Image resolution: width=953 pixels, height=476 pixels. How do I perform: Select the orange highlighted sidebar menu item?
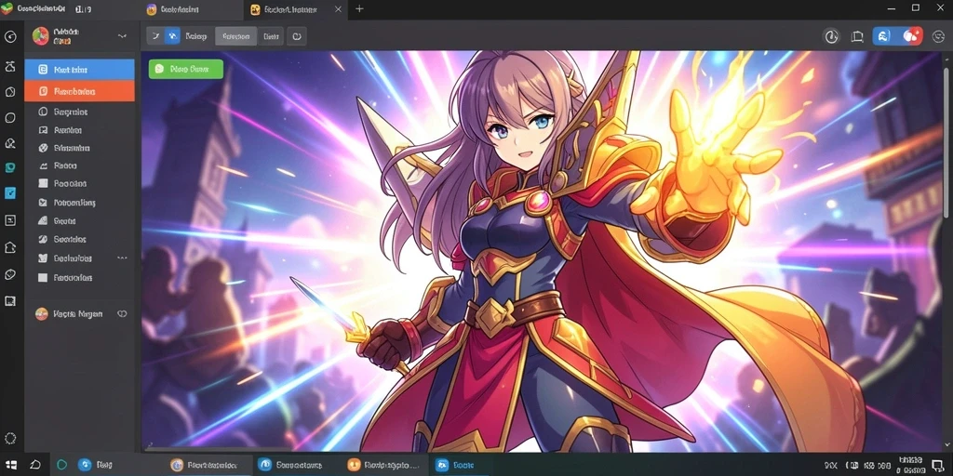click(80, 91)
